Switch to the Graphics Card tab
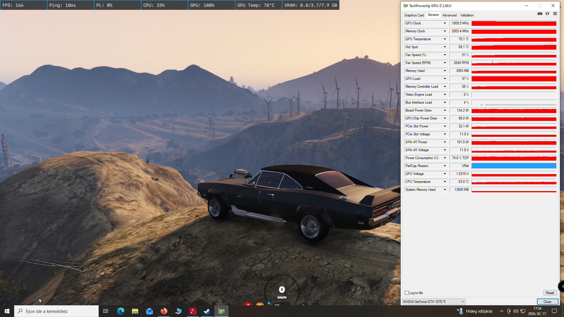This screenshot has width=564, height=317. [x=414, y=15]
